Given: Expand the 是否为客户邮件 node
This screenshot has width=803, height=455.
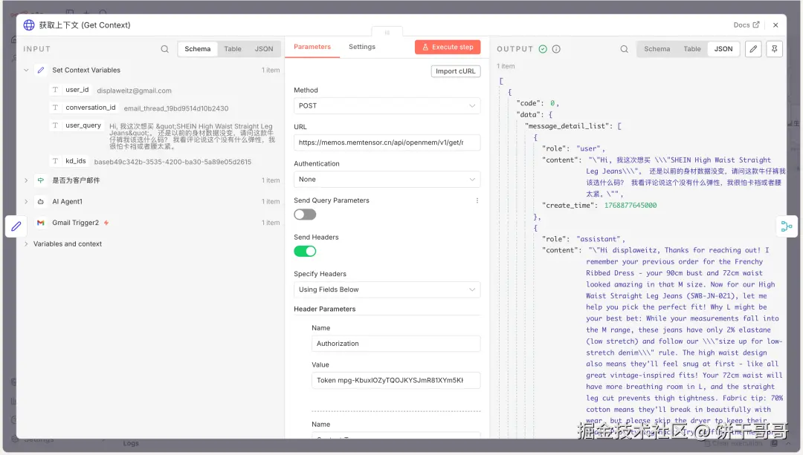Looking at the screenshot, I should tap(26, 180).
